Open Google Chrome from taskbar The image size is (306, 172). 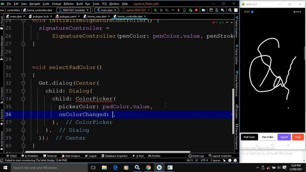tap(148, 168)
